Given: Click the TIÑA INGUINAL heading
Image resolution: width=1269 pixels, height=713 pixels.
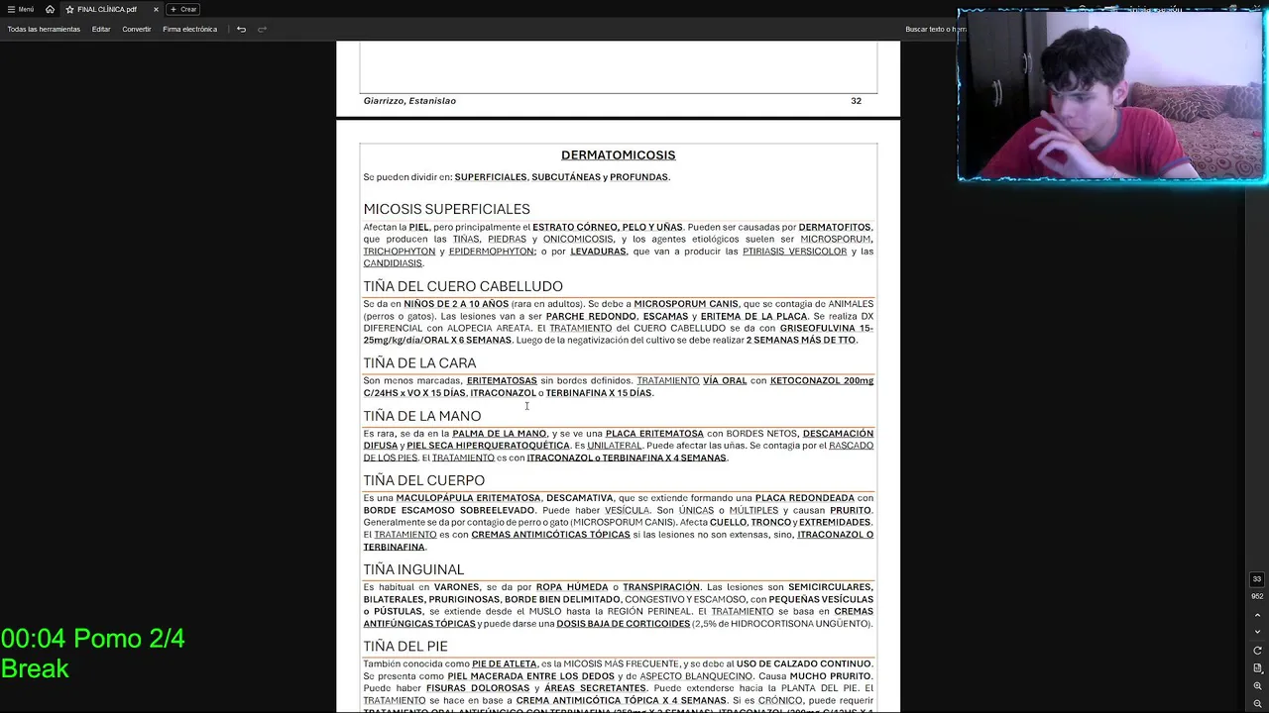Looking at the screenshot, I should pos(413,569).
